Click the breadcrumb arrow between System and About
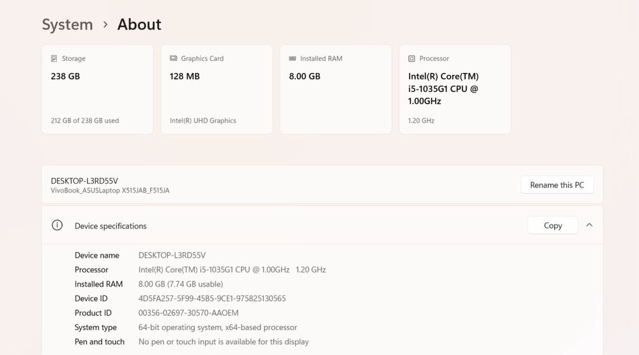Image resolution: width=639 pixels, height=355 pixels. (105, 25)
